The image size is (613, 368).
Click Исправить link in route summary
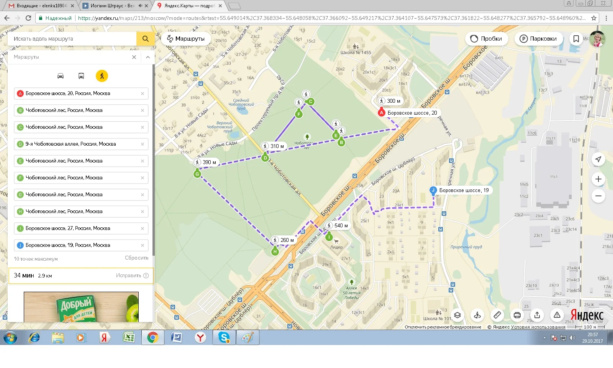(132, 276)
